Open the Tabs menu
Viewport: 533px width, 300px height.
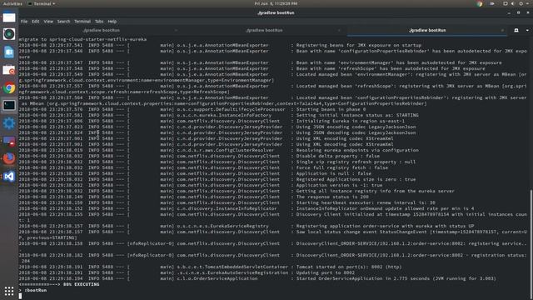99,22
